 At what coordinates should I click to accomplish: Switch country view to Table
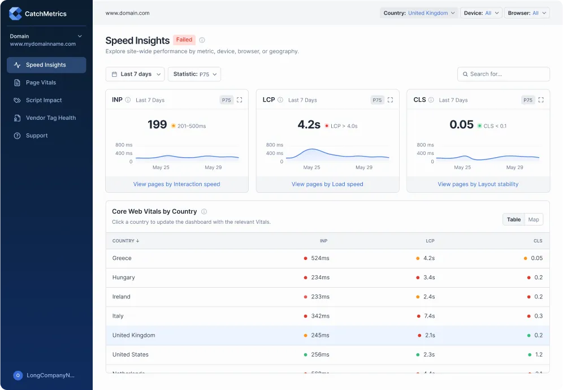[x=514, y=219]
